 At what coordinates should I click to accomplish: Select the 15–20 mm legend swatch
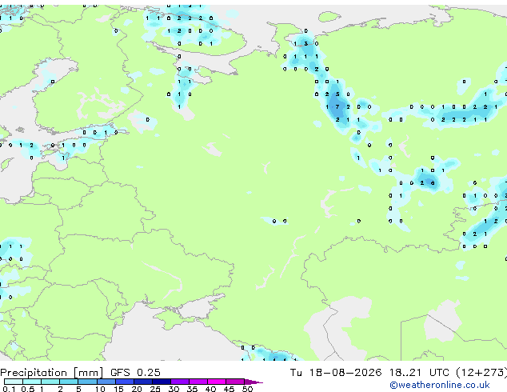pyautogui.click(x=125, y=382)
